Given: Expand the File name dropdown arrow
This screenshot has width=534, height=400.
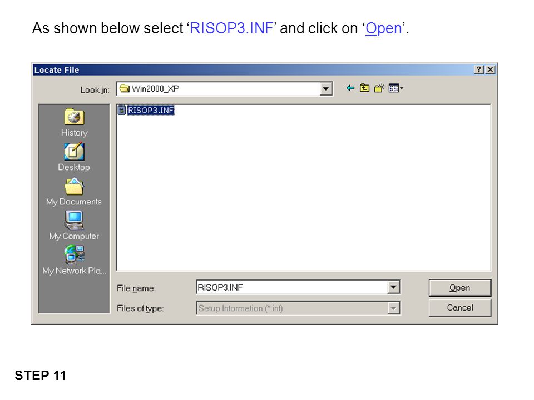Looking at the screenshot, I should click(393, 287).
